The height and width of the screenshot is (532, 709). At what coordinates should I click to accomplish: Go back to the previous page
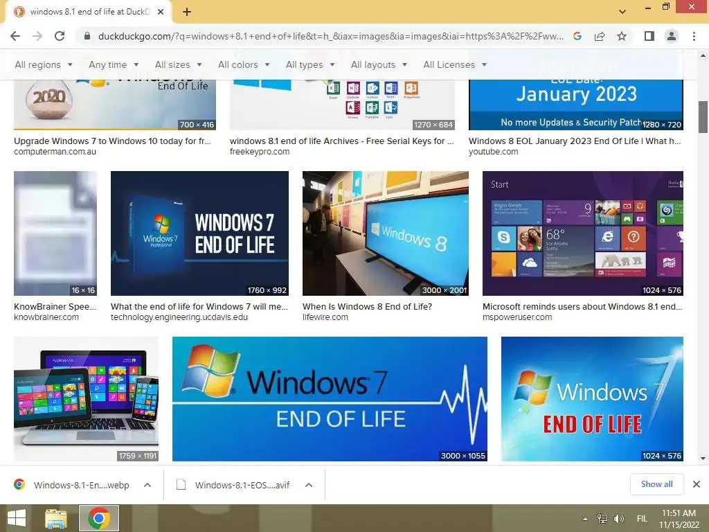coord(15,36)
